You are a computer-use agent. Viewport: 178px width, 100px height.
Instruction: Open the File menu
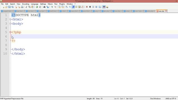pyautogui.click(x=2, y=4)
